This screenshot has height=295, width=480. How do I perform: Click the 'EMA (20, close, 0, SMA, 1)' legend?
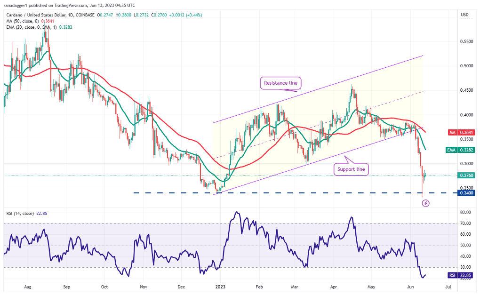coord(39,27)
